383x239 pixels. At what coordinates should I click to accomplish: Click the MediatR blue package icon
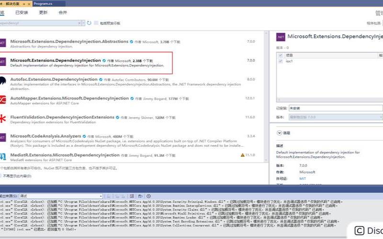click(x=3, y=157)
